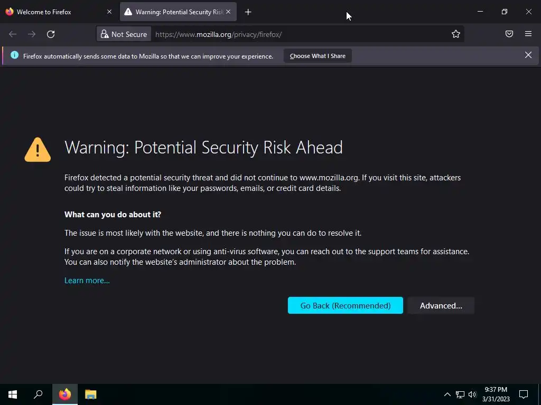Show hidden system tray icons

click(447, 394)
